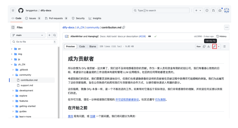
Task: Switch to the Pull requests tab
Action: (x=56, y=18)
